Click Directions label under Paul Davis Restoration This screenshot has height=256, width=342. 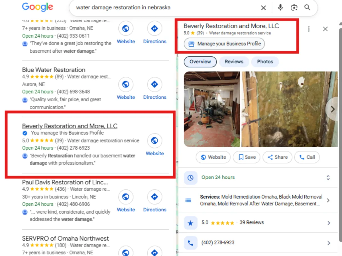click(155, 210)
